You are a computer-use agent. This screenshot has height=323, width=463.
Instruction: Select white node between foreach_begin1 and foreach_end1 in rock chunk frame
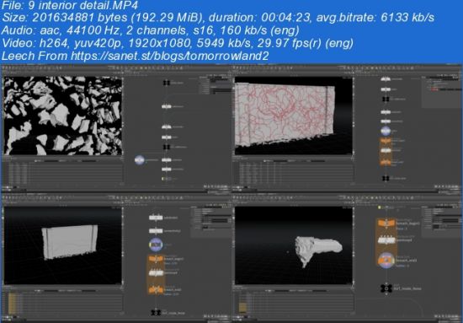[x=386, y=240]
